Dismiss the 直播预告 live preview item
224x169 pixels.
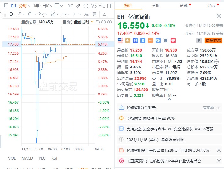[x=219, y=161]
